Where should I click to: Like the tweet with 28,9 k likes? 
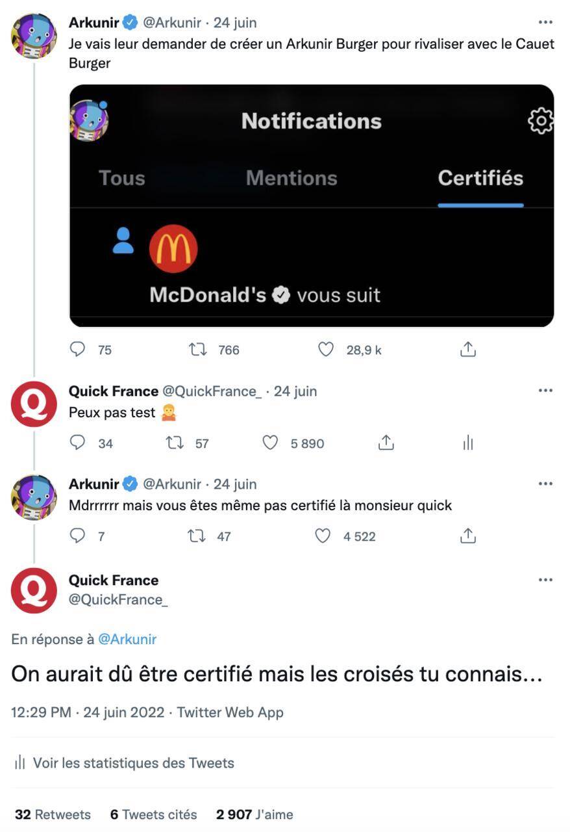click(x=325, y=350)
